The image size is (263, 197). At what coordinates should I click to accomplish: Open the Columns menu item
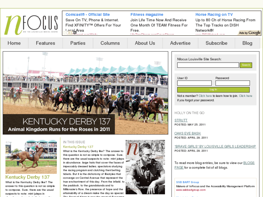click(x=110, y=43)
